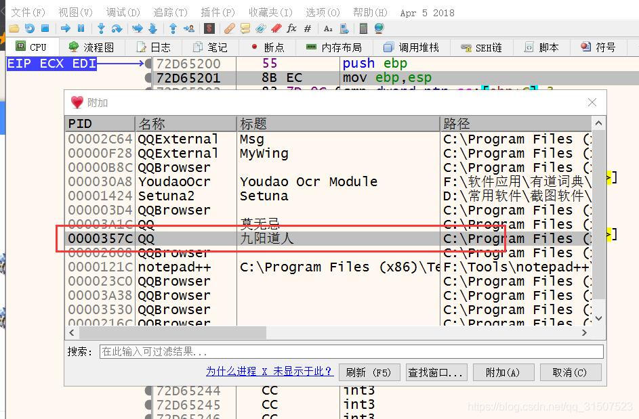The width and height of the screenshot is (639, 419).
Task: Switch to the 调用堆栈 tab
Action: click(411, 47)
